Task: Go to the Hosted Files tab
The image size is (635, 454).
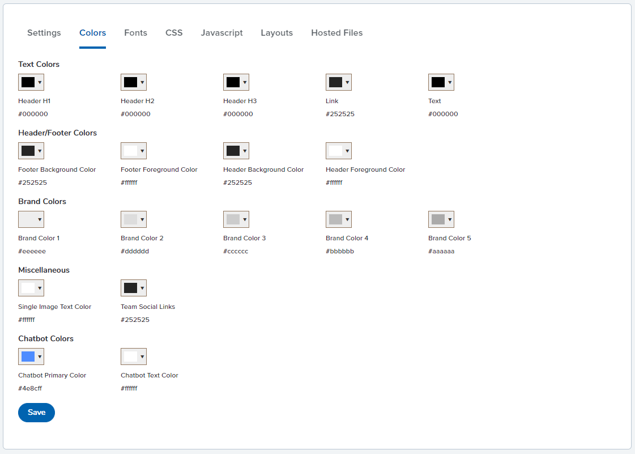Action: pos(336,33)
